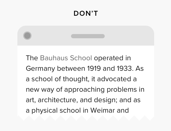Click the word "architecture" in the paragraph

coord(55,100)
